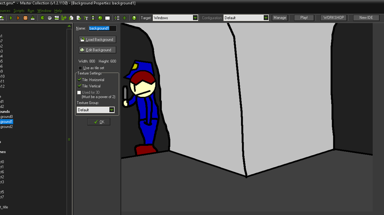Viewport: 384px width, 215px height.
Task: Click the resource tree scrollbar thumb
Action: [x=69, y=139]
